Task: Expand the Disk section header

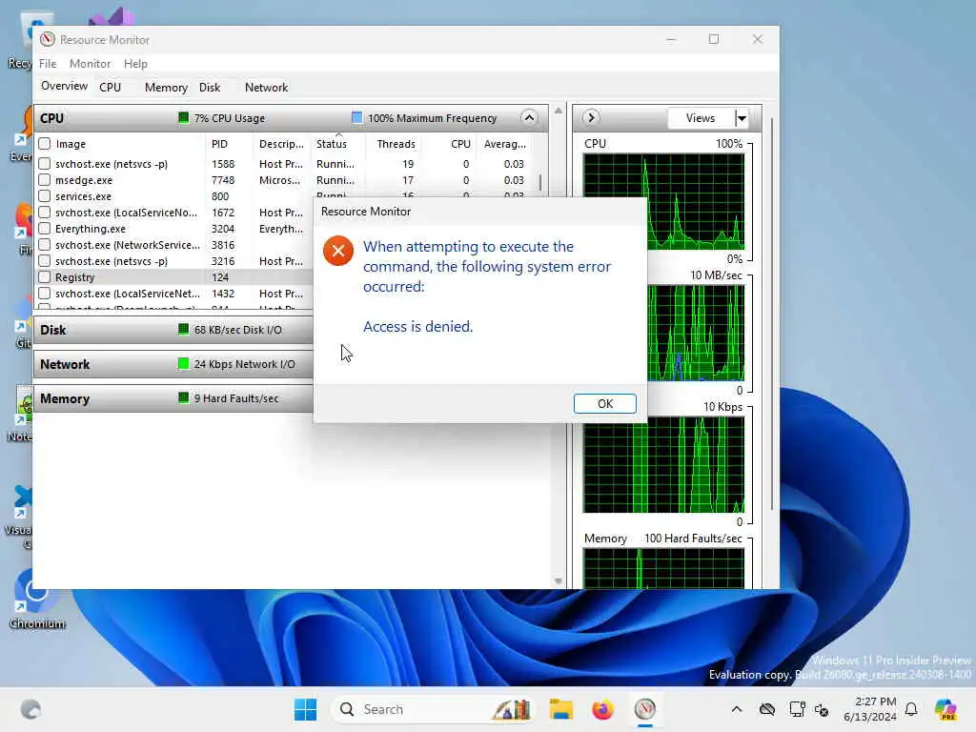Action: coord(173,330)
